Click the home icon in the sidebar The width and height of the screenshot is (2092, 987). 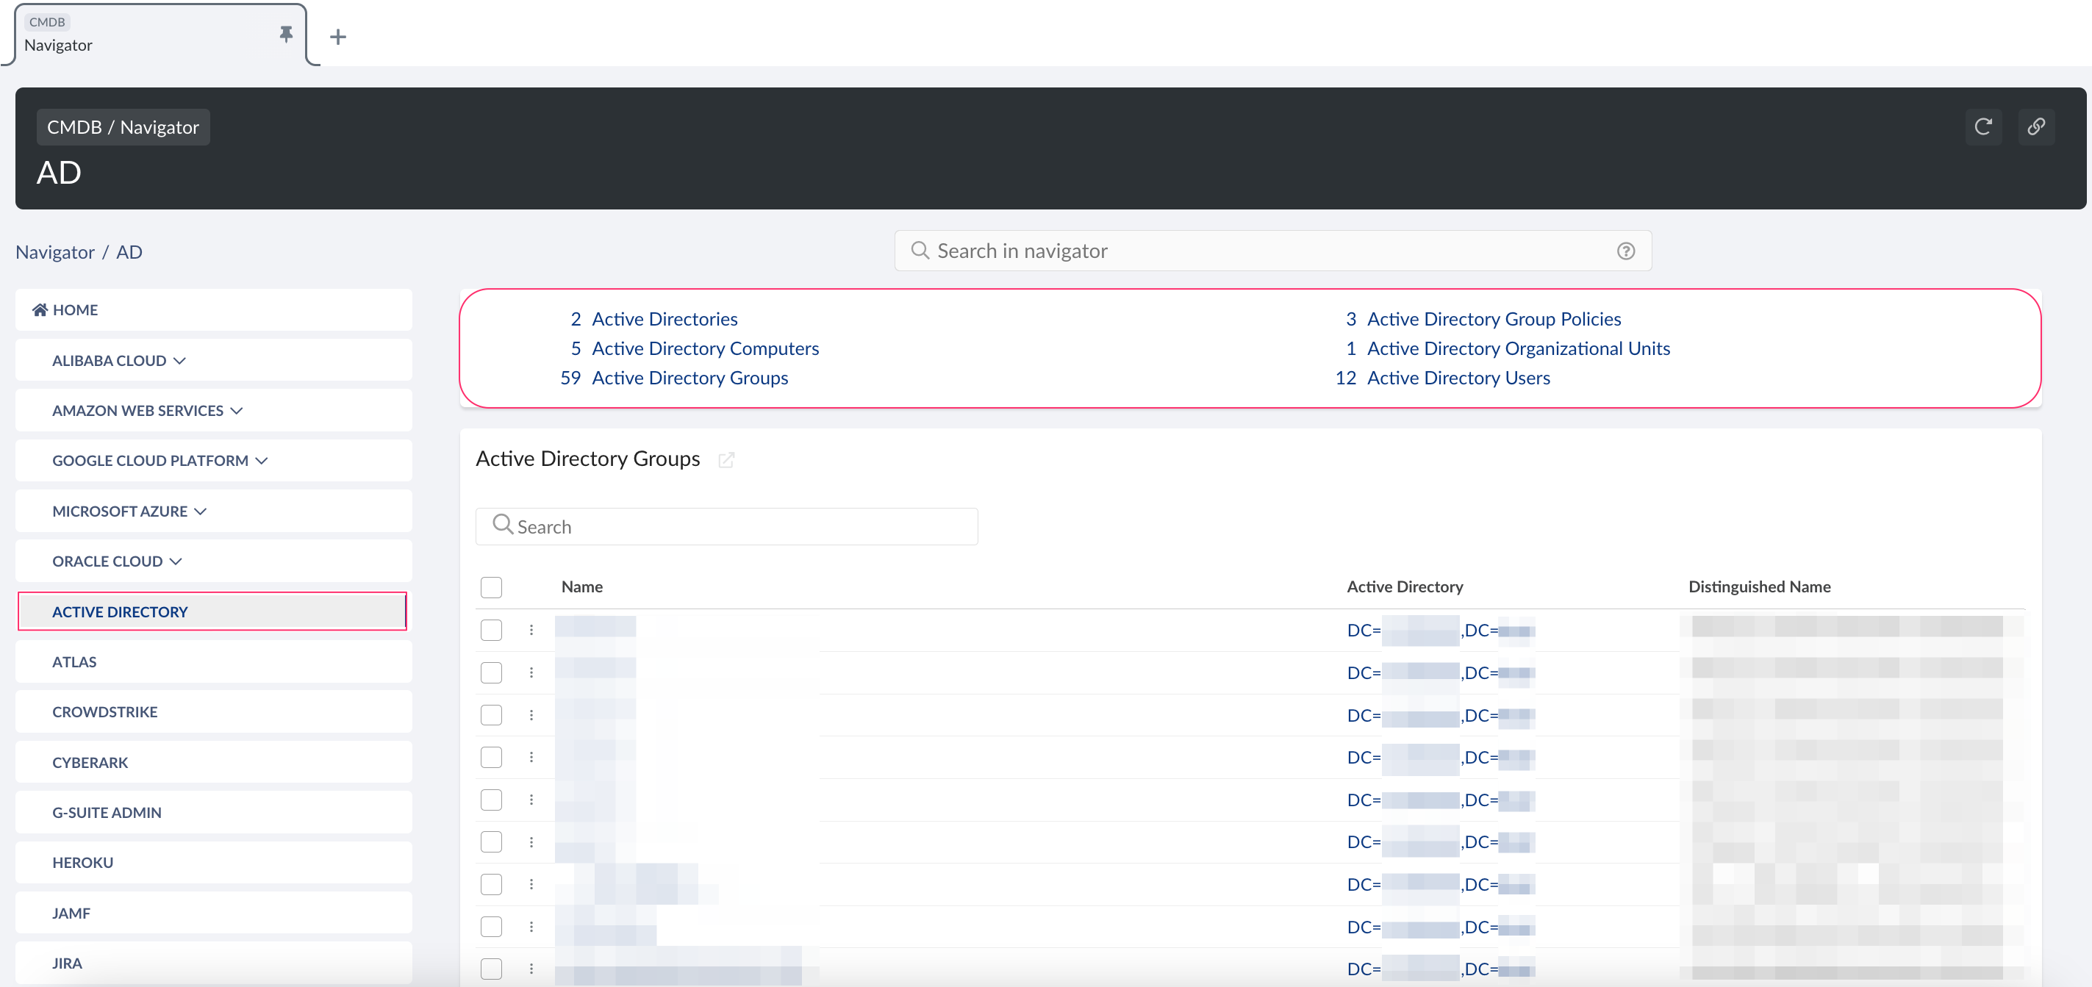[39, 309]
